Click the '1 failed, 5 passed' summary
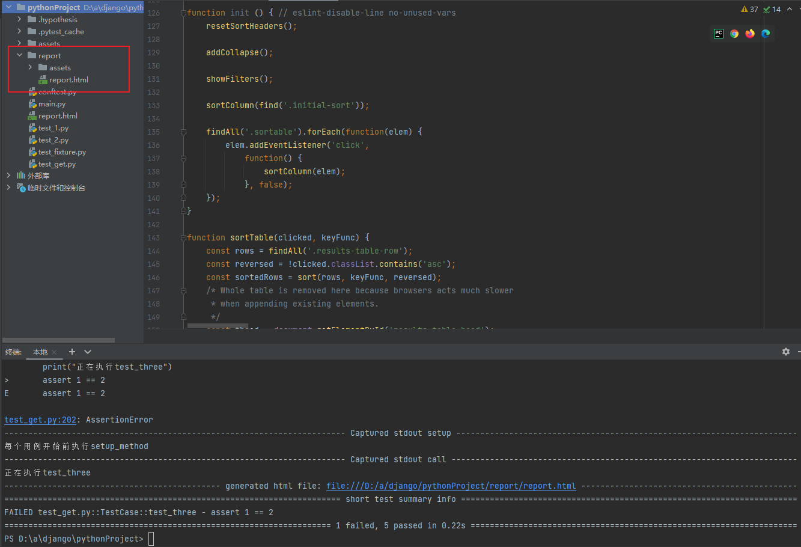The height and width of the screenshot is (547, 801). (401, 525)
